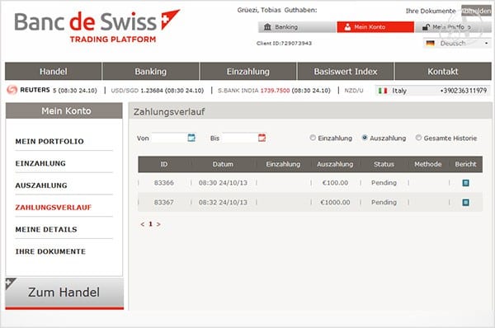Go to previous page arrow
This screenshot has width=495, height=328.
tap(143, 224)
